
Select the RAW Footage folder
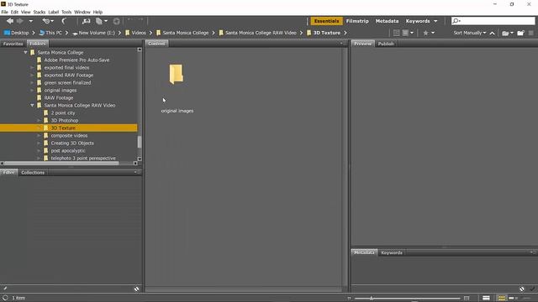59,97
